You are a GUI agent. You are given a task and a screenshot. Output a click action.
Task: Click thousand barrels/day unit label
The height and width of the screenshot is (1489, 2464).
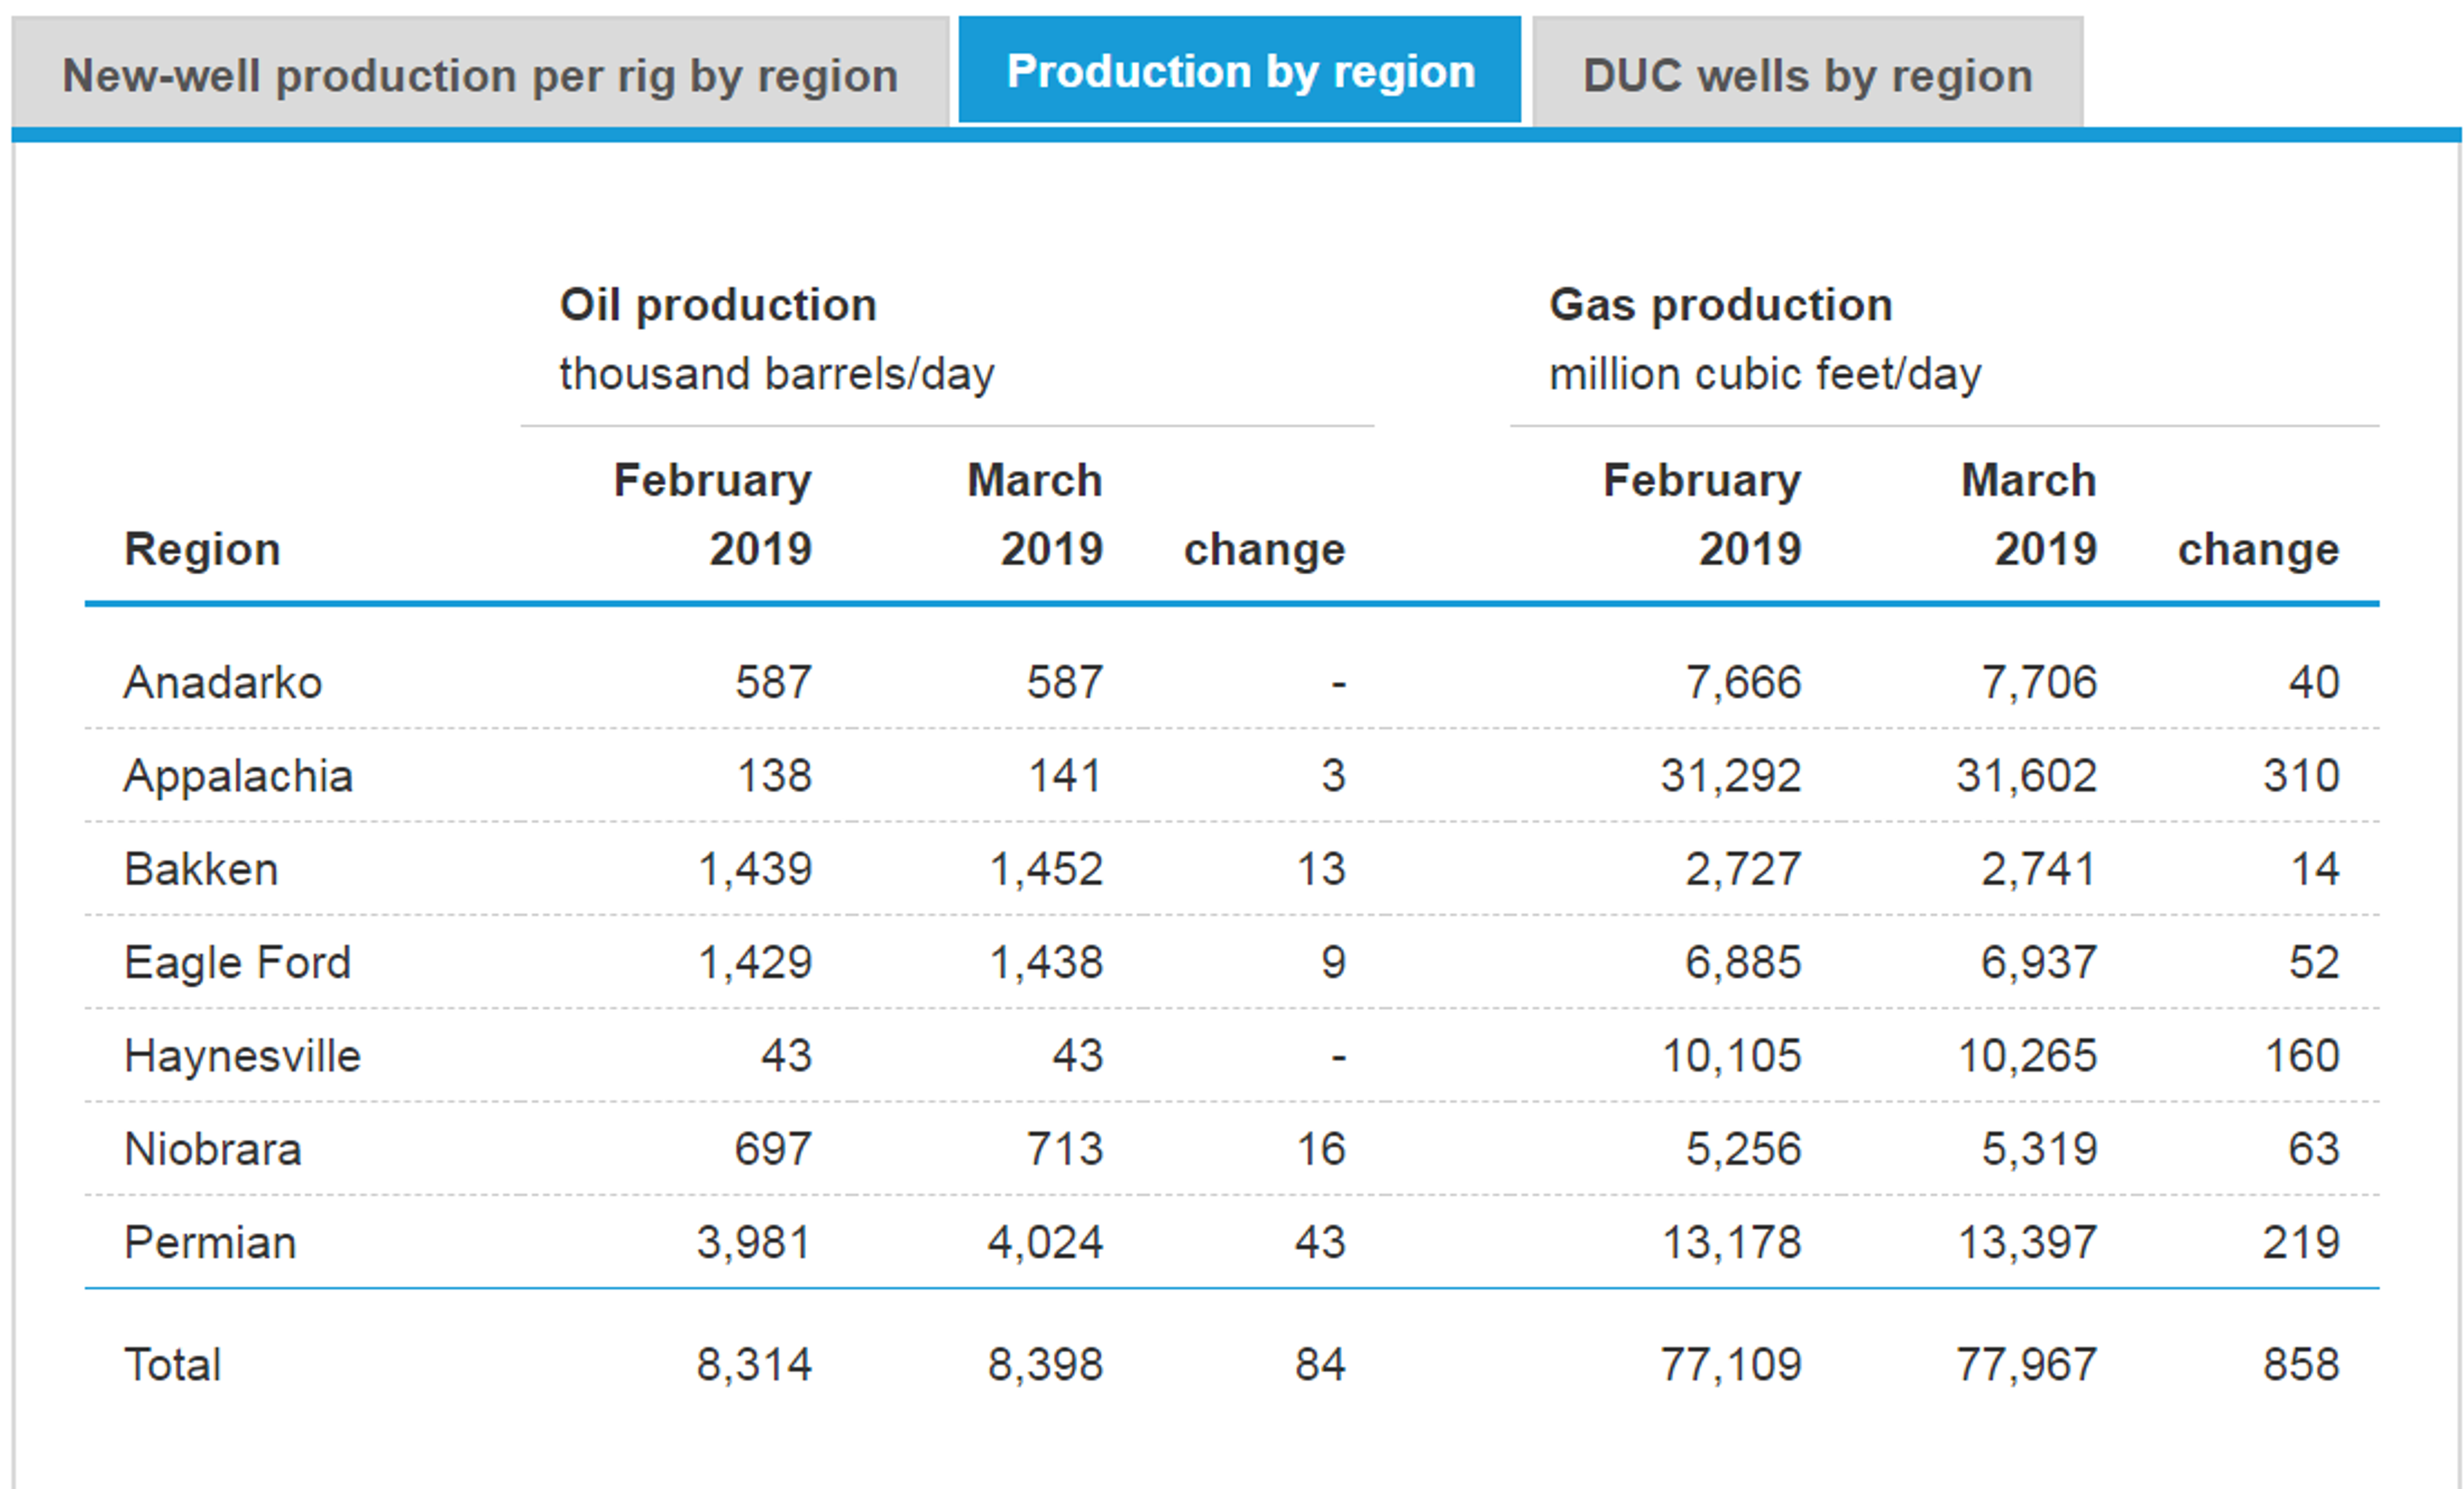(777, 374)
